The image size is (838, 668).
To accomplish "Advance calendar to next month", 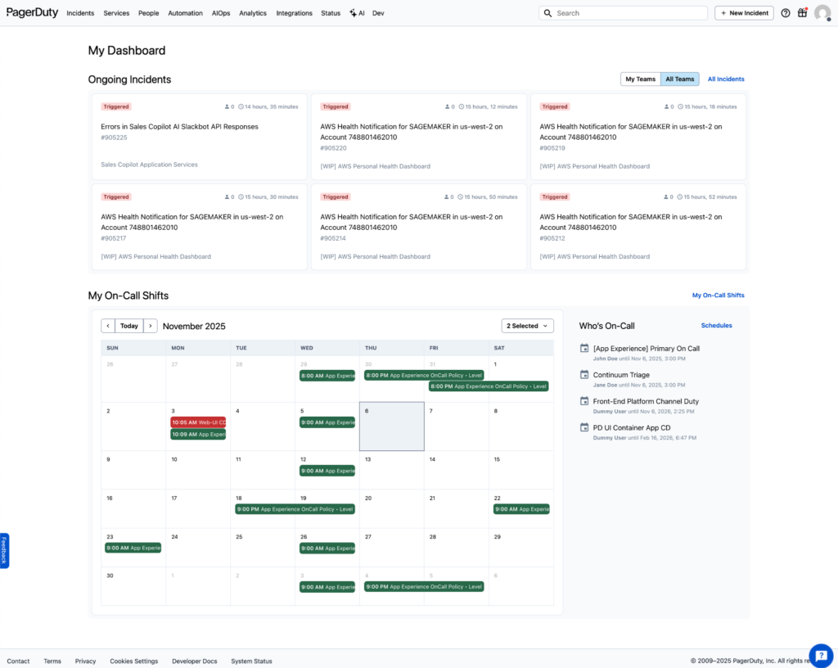I will tap(151, 326).
